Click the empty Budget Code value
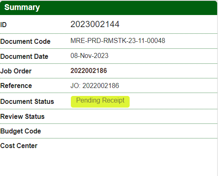Viewport: 218px width, 176px height. 144,131
